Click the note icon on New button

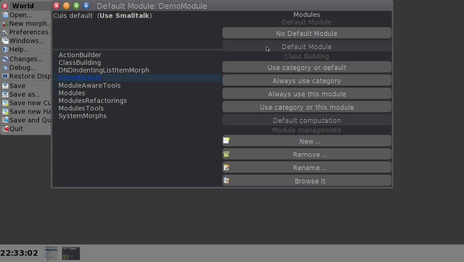226,141
